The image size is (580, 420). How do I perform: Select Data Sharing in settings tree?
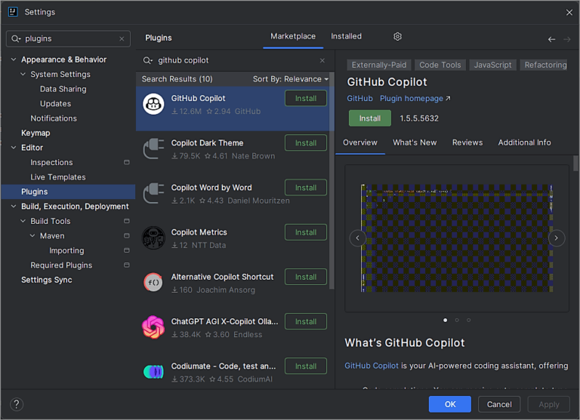tap(63, 89)
